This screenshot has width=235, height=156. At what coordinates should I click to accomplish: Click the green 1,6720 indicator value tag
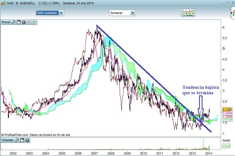(x=227, y=119)
